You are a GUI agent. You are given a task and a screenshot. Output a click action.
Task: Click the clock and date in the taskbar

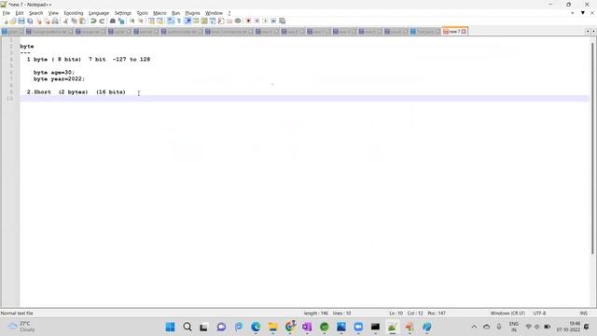[568, 327]
